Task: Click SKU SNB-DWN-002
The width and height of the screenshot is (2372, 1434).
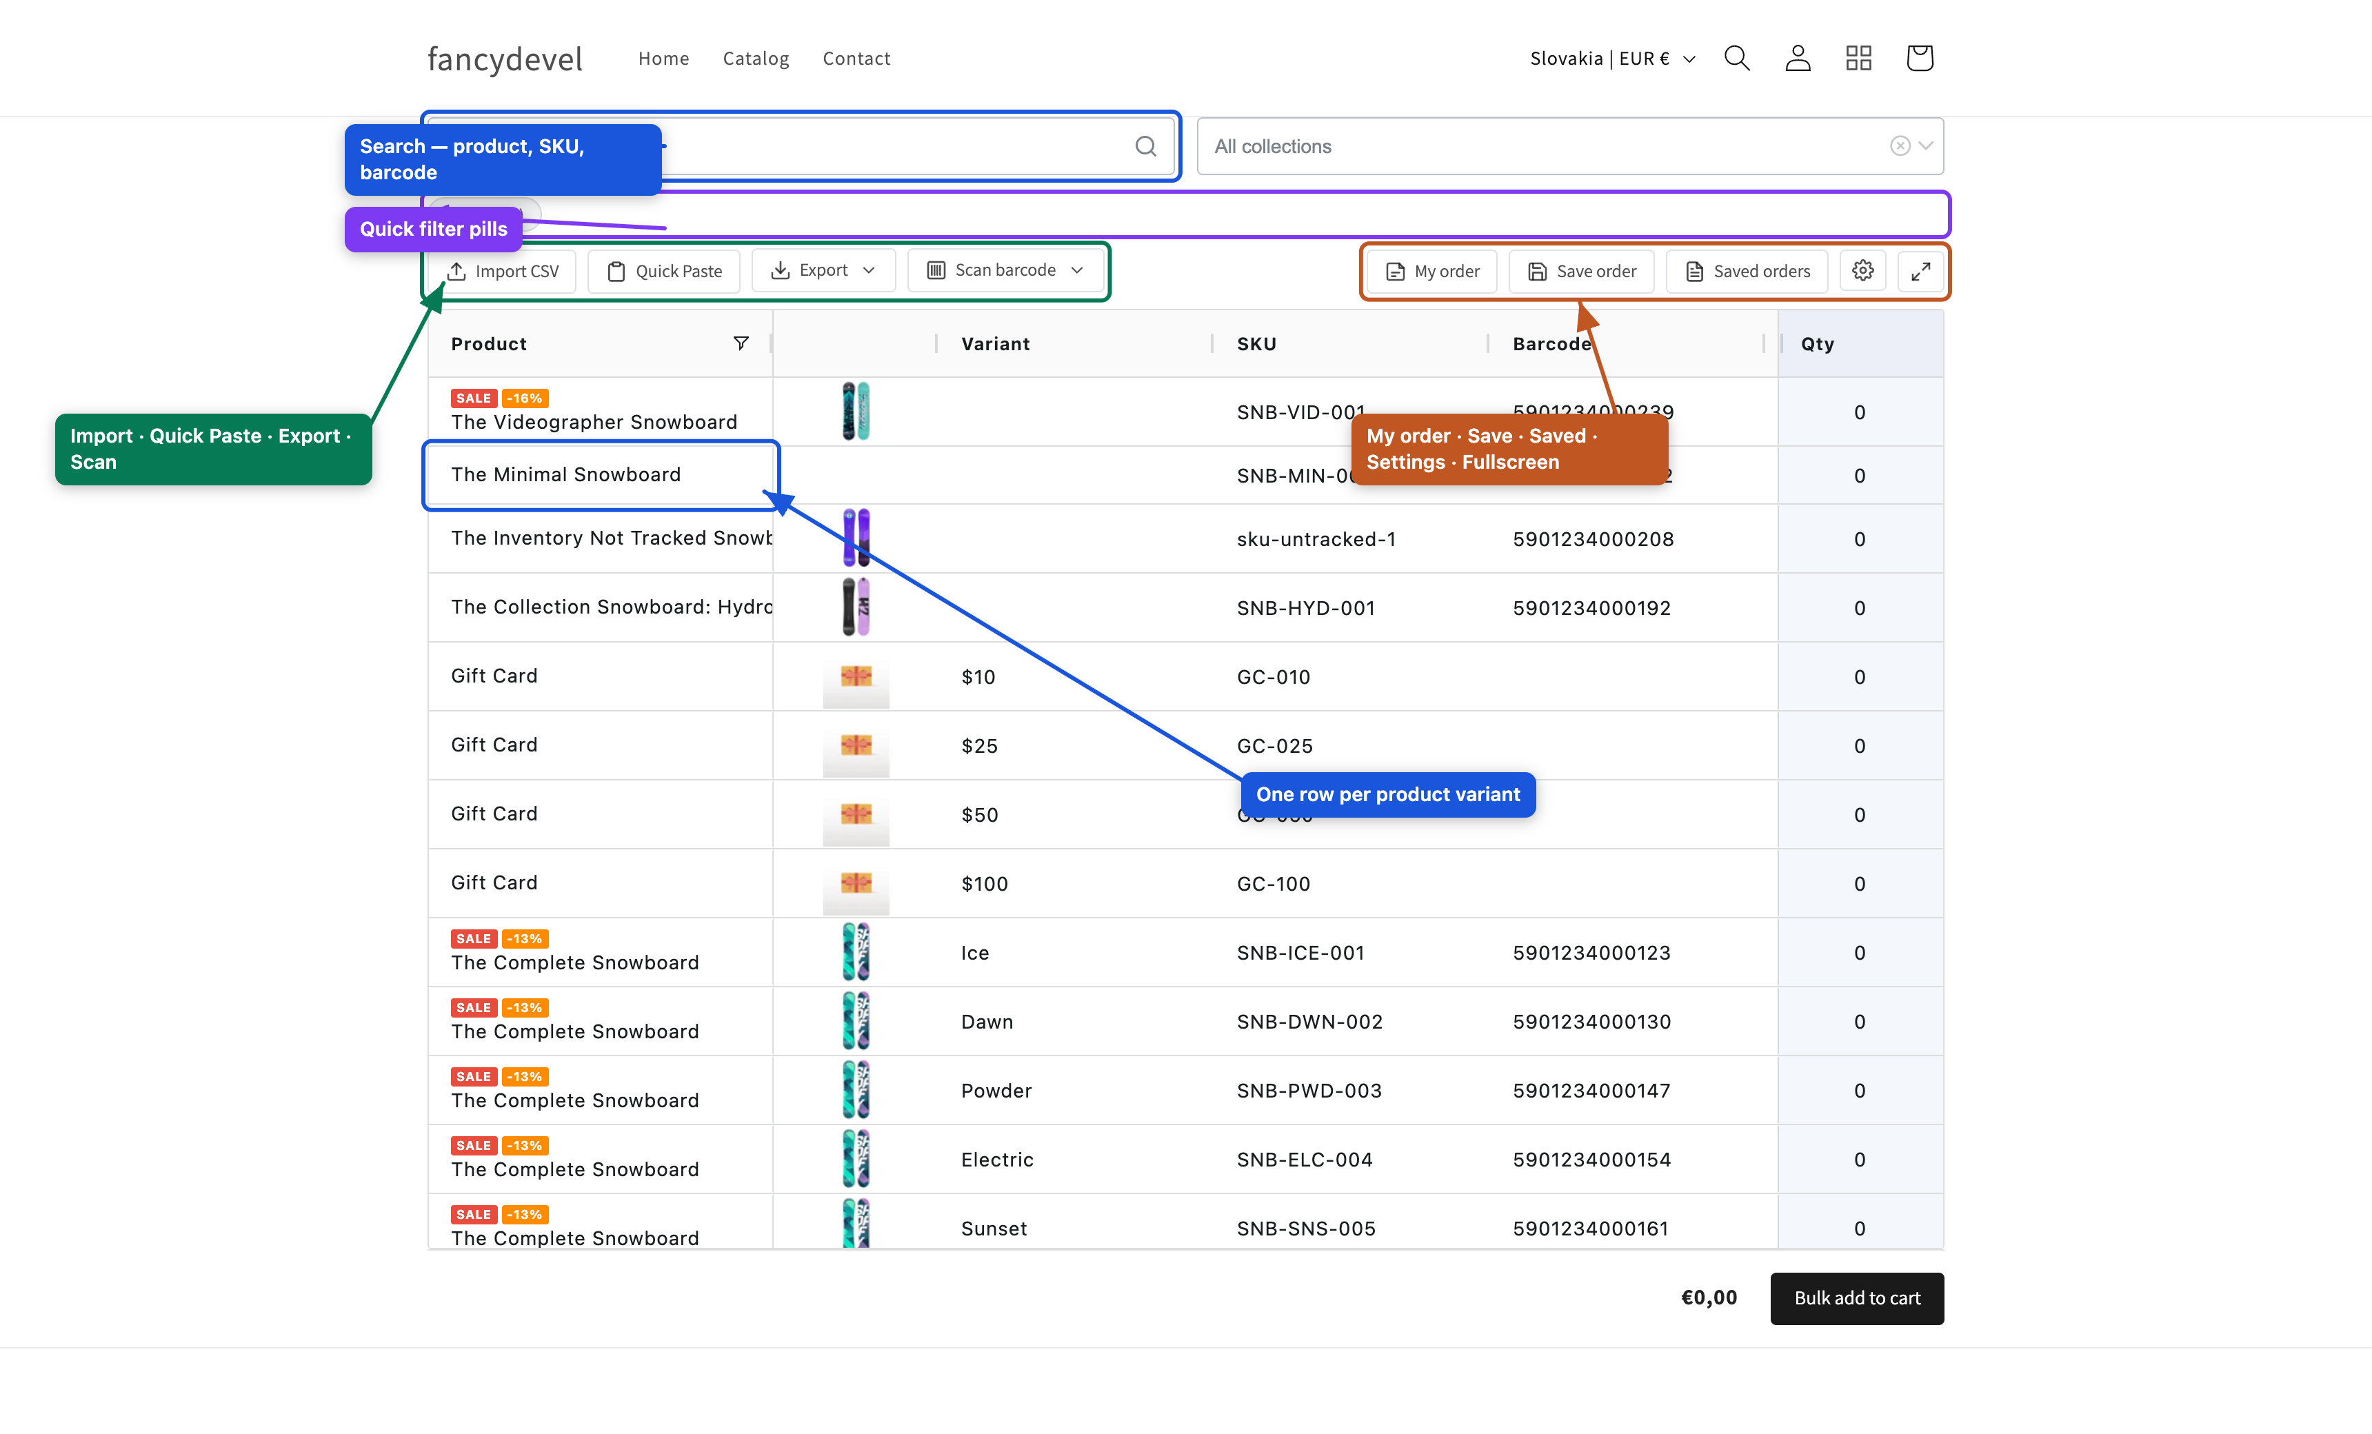Action: [x=1309, y=1022]
